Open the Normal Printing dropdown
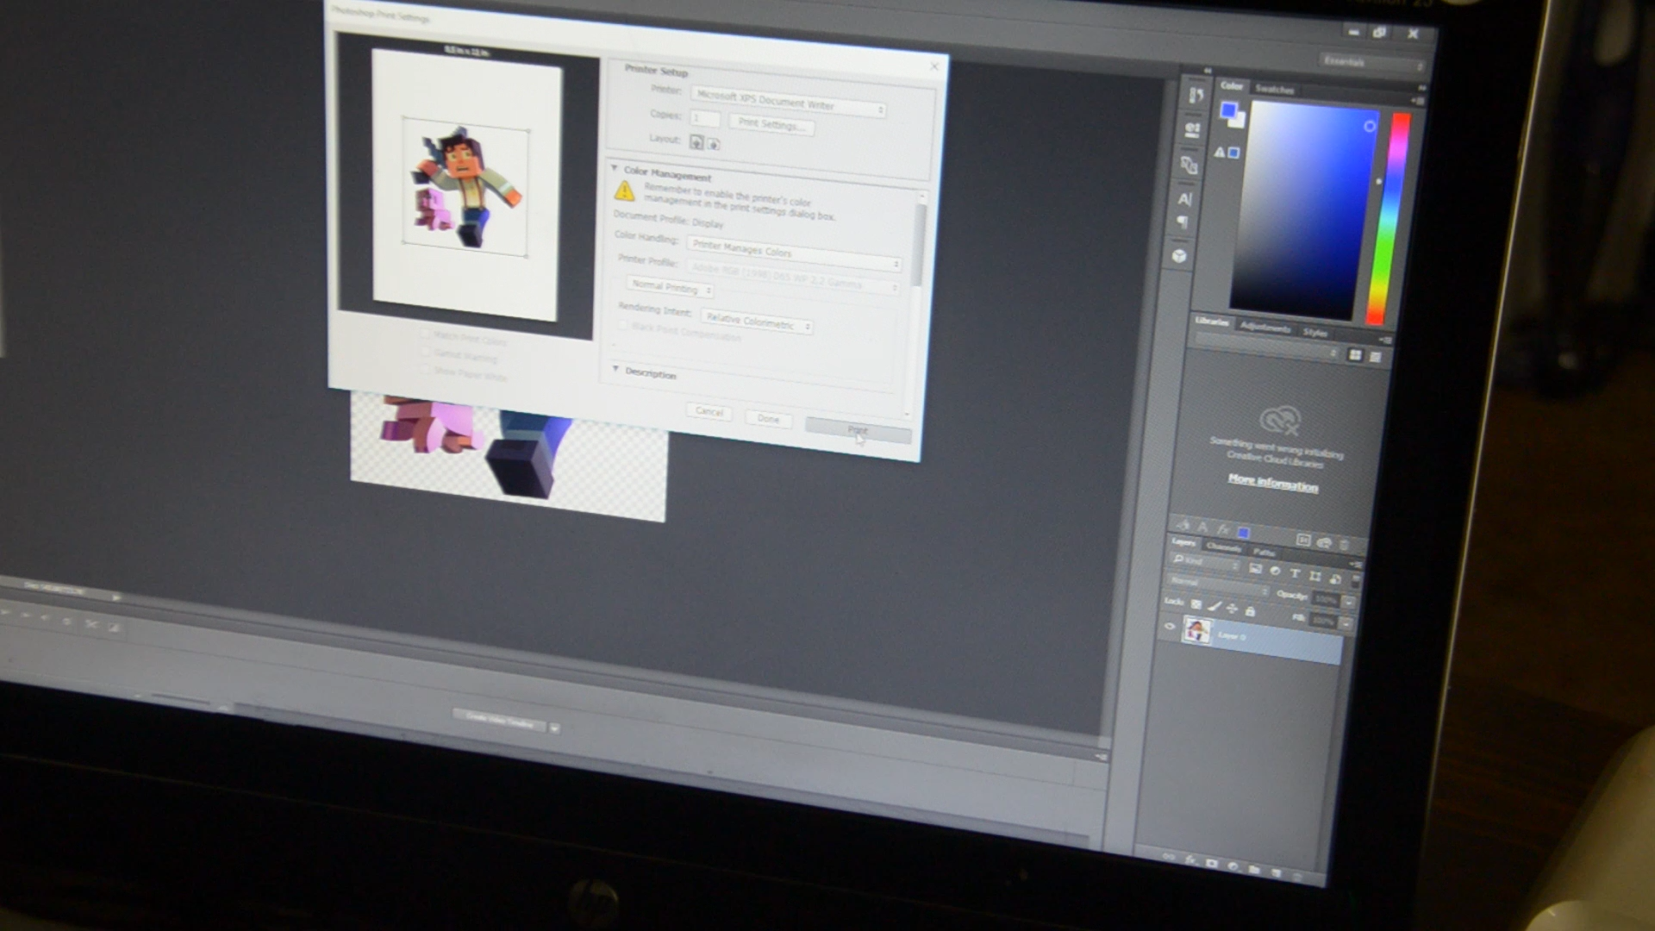 670,287
